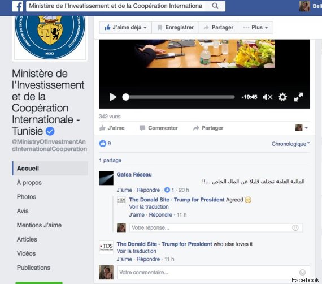This screenshot has height=284, width=322.
Task: Click the '1 partage' link
Action: (x=110, y=160)
